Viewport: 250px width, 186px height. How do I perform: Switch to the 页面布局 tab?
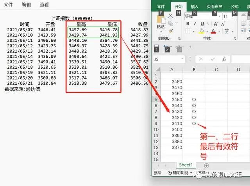tap(214, 7)
